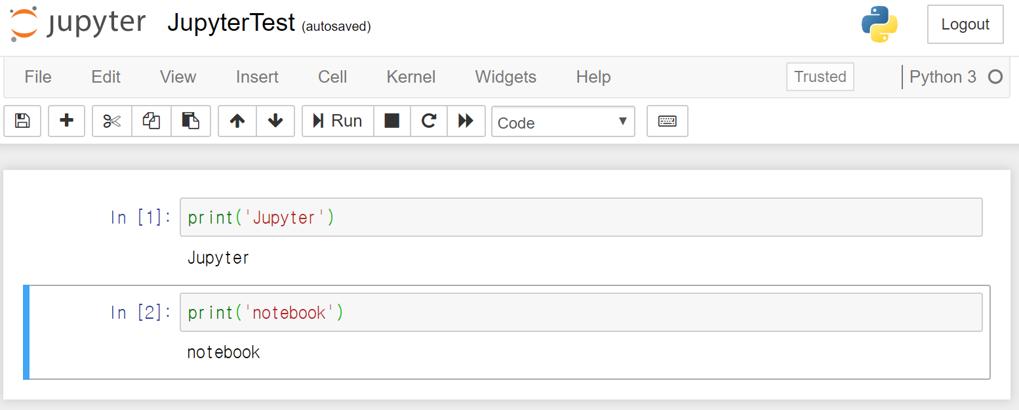The width and height of the screenshot is (1019, 410).
Task: Move selected cell up arrow
Action: (237, 121)
